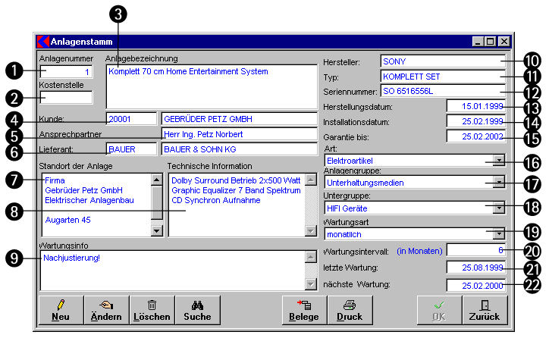Viewport: 549px width, 338px height.
Task: Click Standort der Anlage scrollbar thumb
Action: [156, 202]
